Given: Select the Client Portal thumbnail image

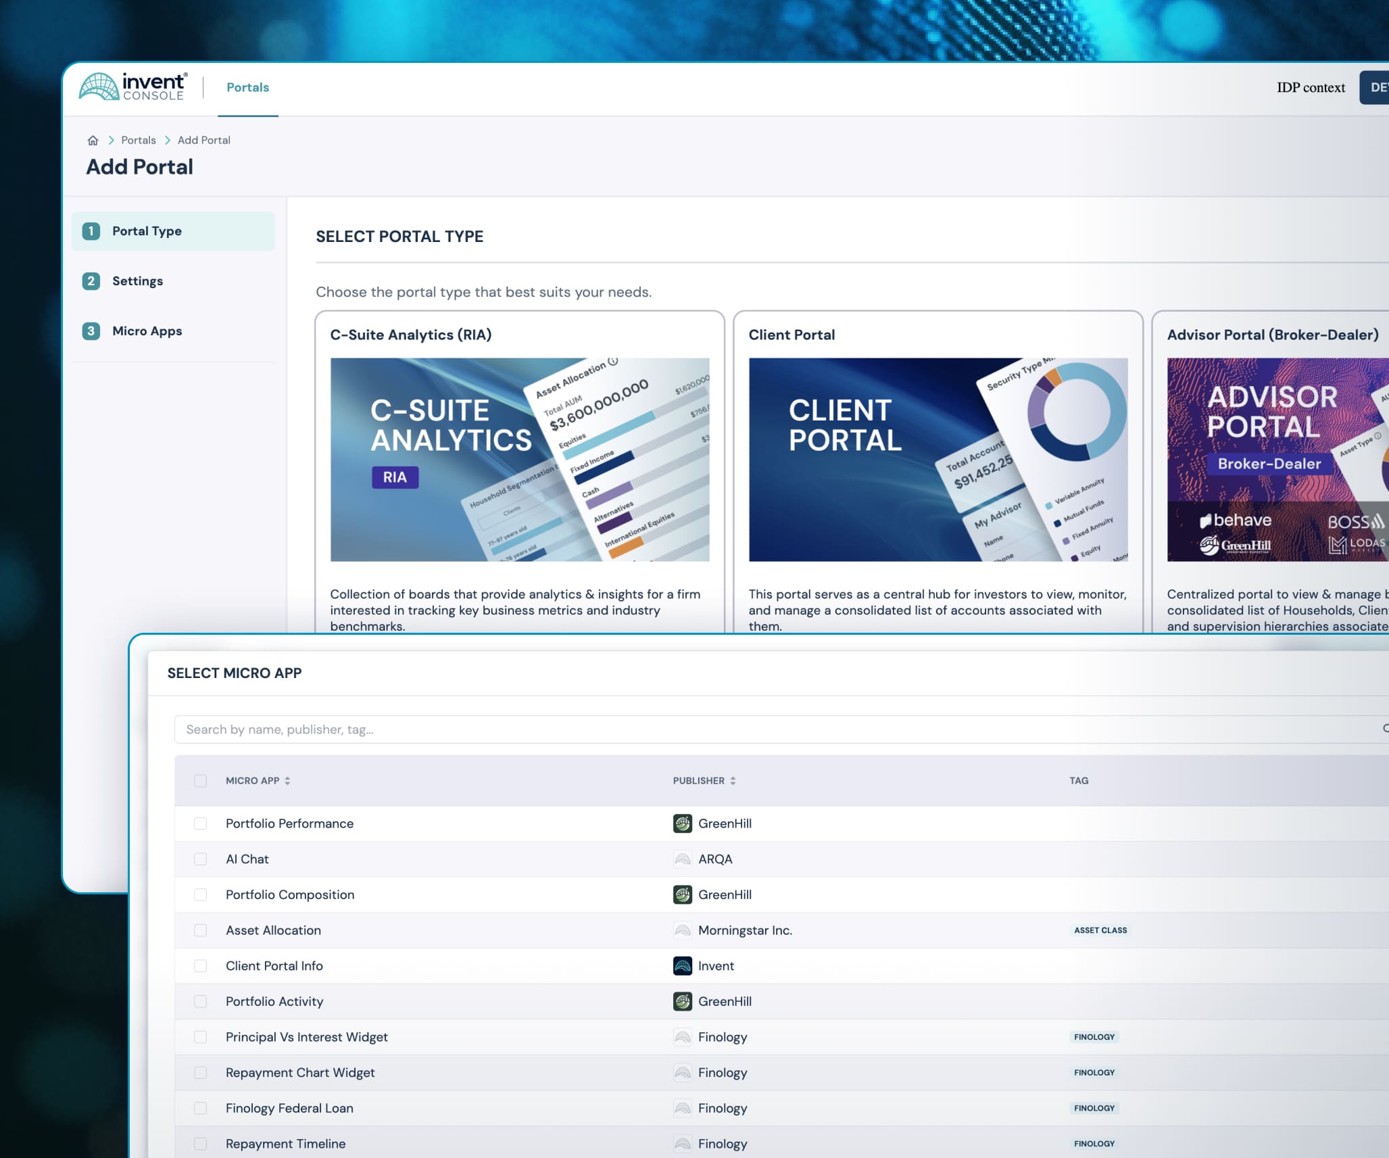Looking at the screenshot, I should pos(937,460).
